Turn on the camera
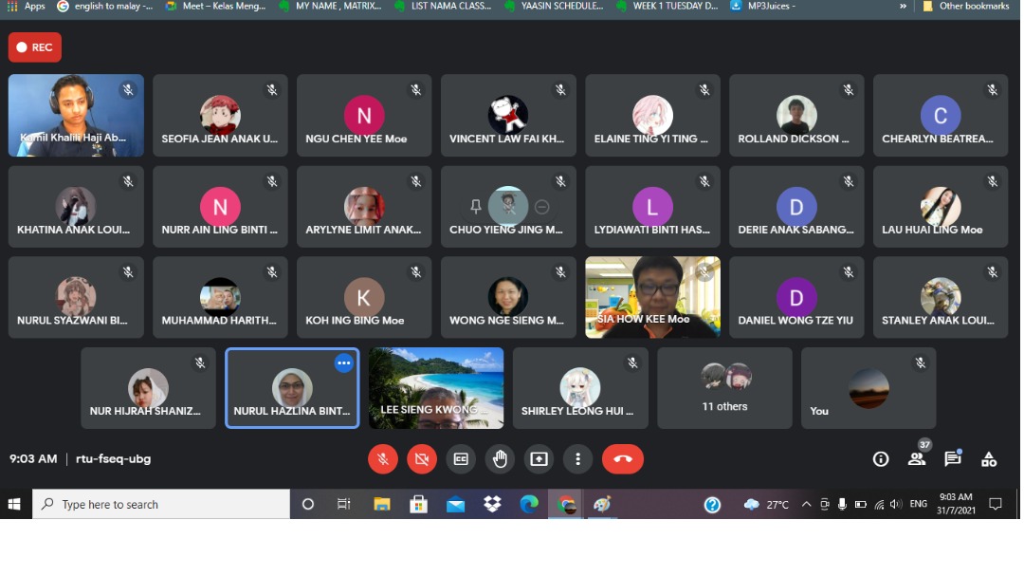1024x576 pixels. pyautogui.click(x=422, y=459)
